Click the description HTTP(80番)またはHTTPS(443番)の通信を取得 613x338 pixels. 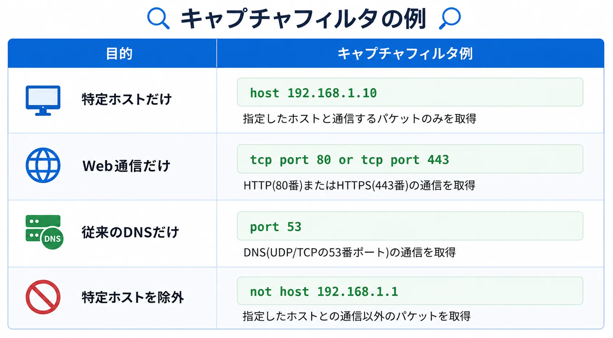tap(359, 186)
